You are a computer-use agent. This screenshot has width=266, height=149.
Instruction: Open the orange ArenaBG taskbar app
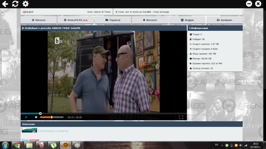click(66, 145)
